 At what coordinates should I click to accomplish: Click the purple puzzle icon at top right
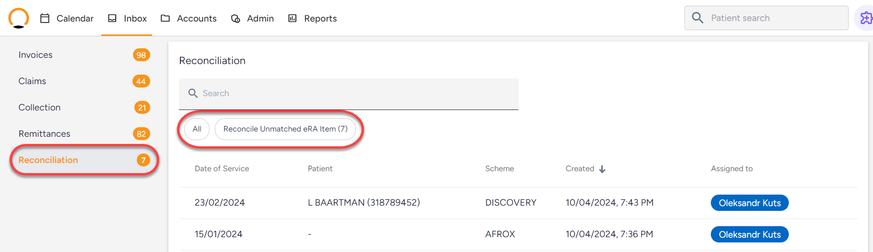tap(866, 18)
